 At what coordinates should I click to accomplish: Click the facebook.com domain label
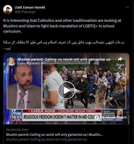(x=17, y=129)
